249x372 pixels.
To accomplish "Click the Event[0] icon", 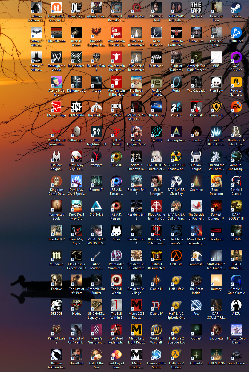I will pos(156,132).
